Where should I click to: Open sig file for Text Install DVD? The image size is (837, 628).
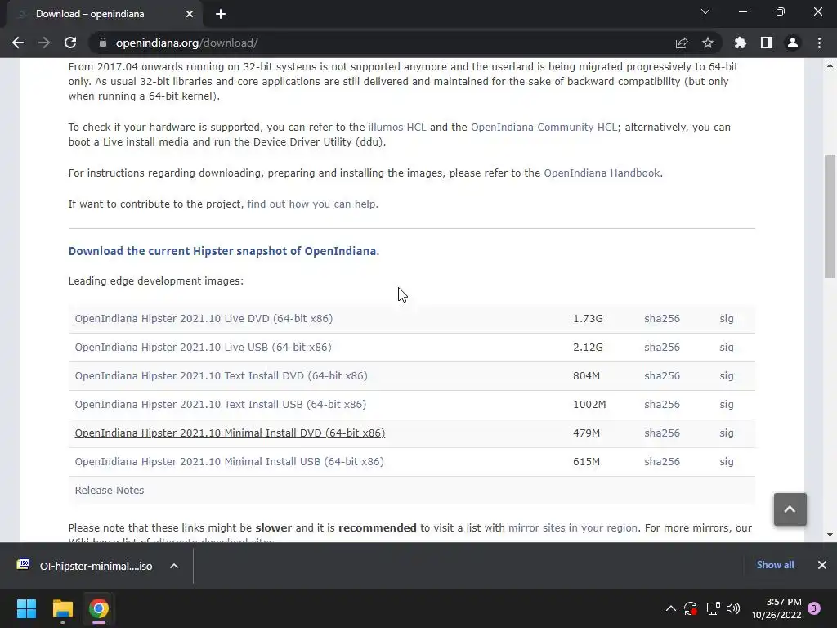(727, 376)
